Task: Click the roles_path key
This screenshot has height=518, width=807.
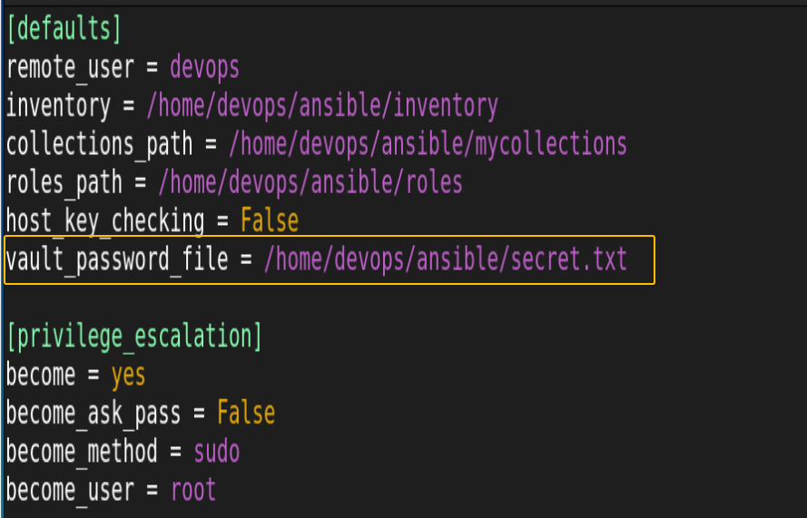Action: (x=64, y=183)
